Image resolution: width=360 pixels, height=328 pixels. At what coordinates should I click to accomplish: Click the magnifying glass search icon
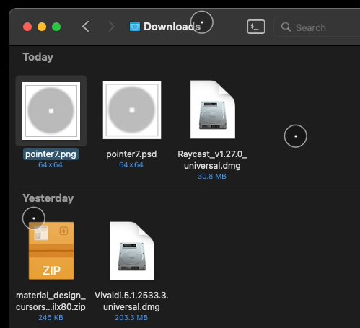286,27
